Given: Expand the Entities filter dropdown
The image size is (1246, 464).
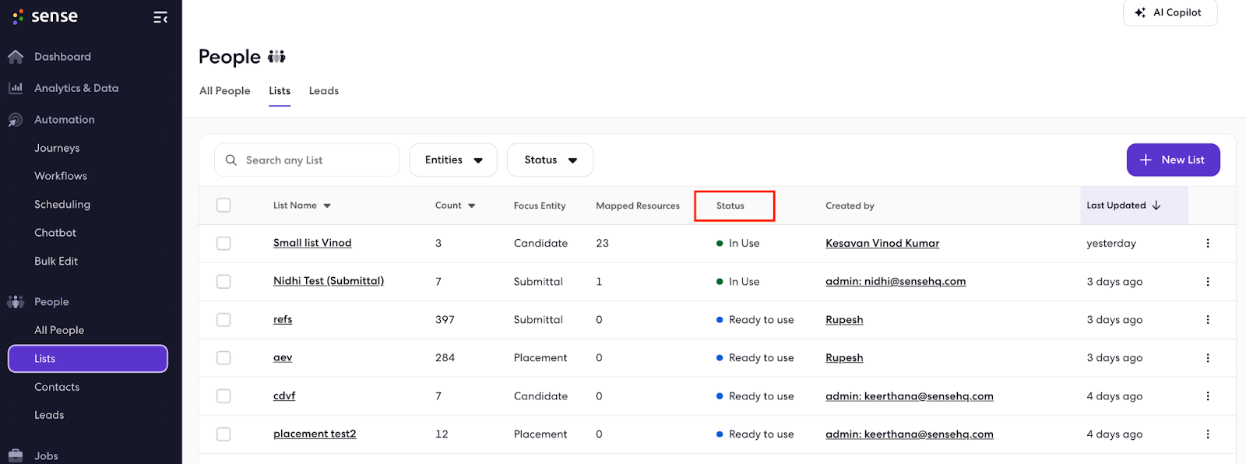Looking at the screenshot, I should point(453,160).
